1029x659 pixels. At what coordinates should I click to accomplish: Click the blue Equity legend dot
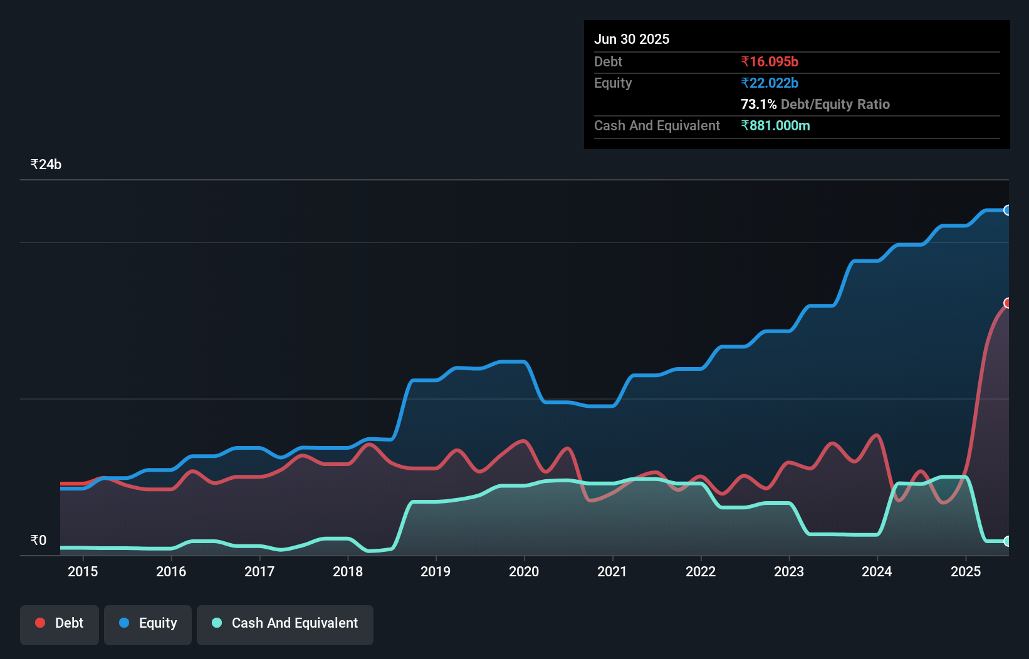click(125, 622)
